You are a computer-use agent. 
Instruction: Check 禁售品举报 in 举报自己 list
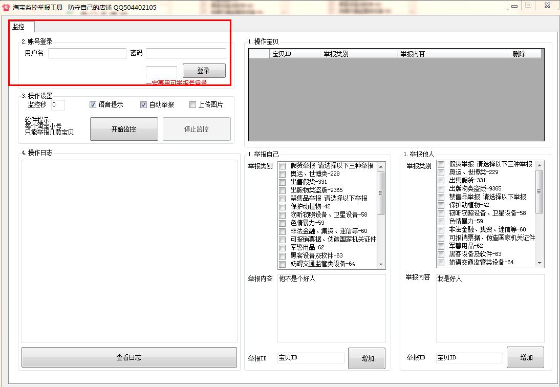pyautogui.click(x=283, y=199)
